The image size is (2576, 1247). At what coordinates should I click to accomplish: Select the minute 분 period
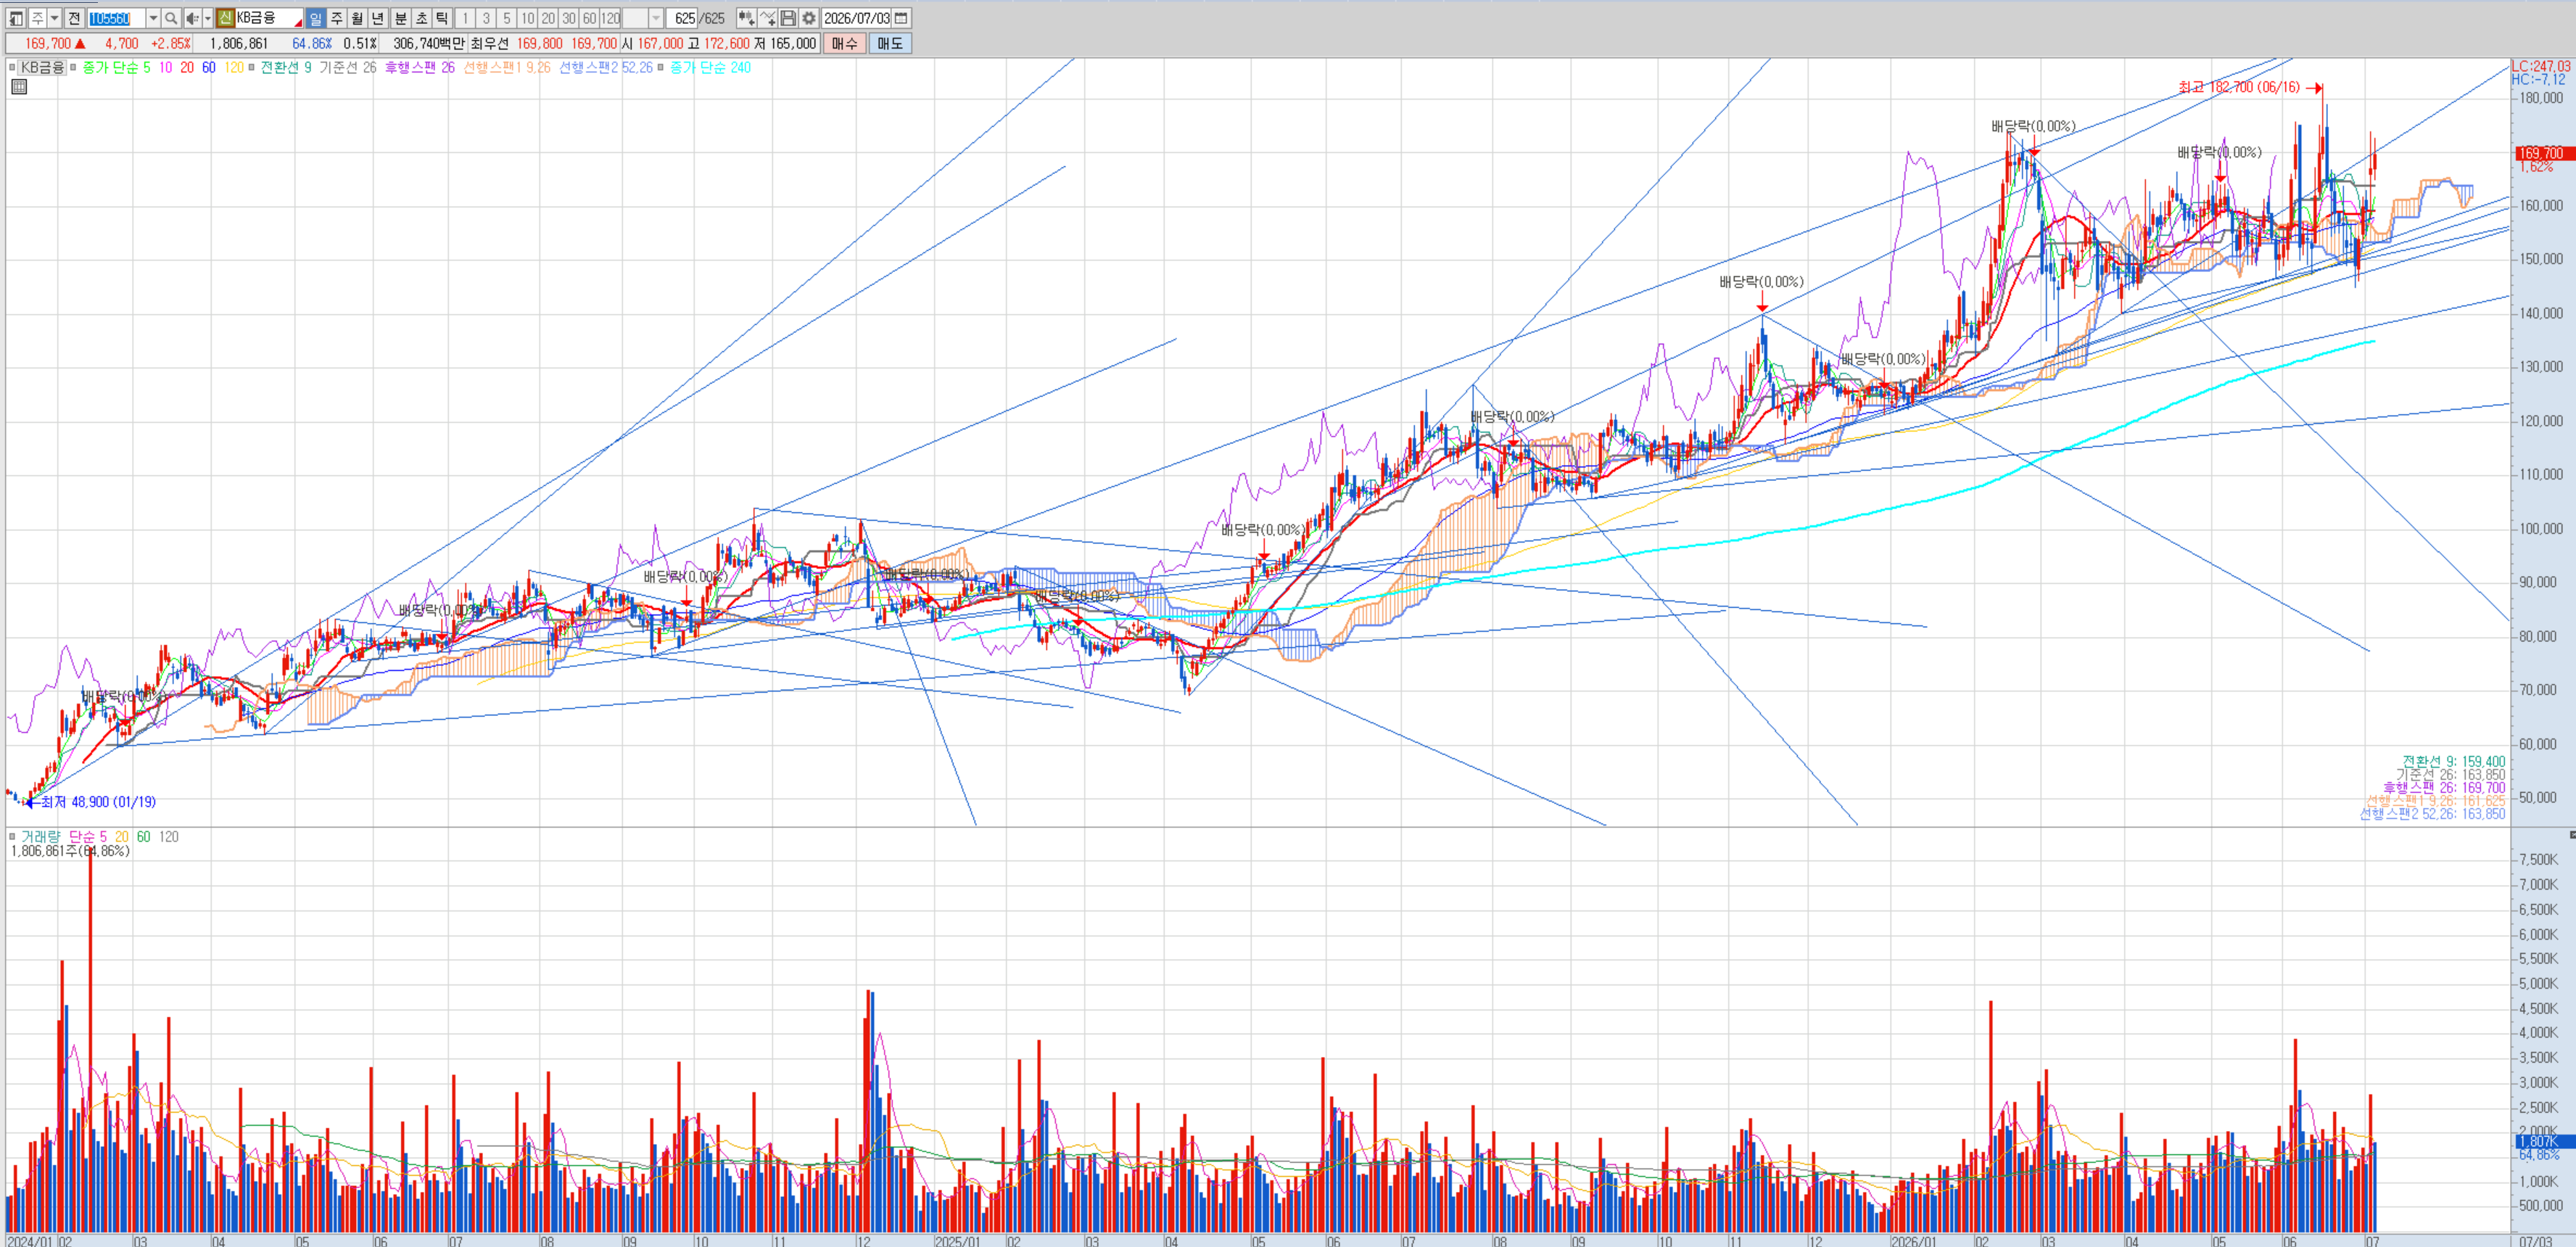click(401, 18)
